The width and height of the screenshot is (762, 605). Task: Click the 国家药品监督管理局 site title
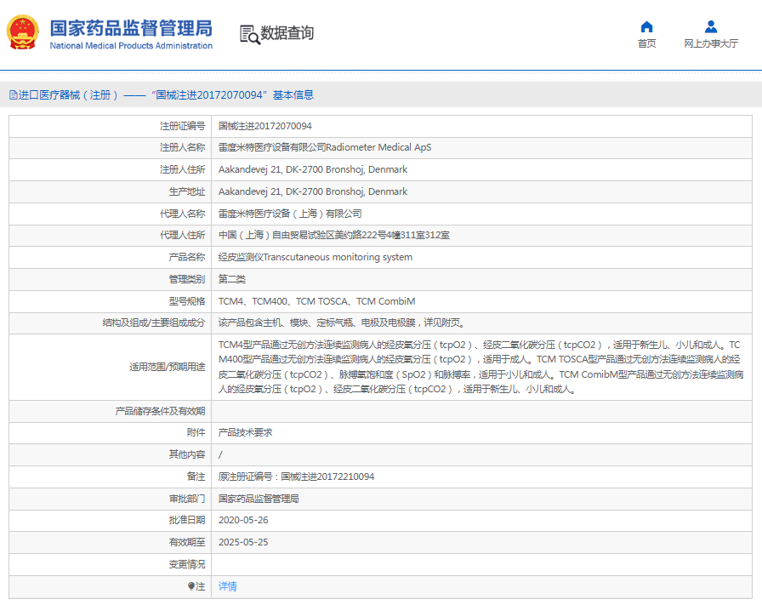pyautogui.click(x=130, y=27)
